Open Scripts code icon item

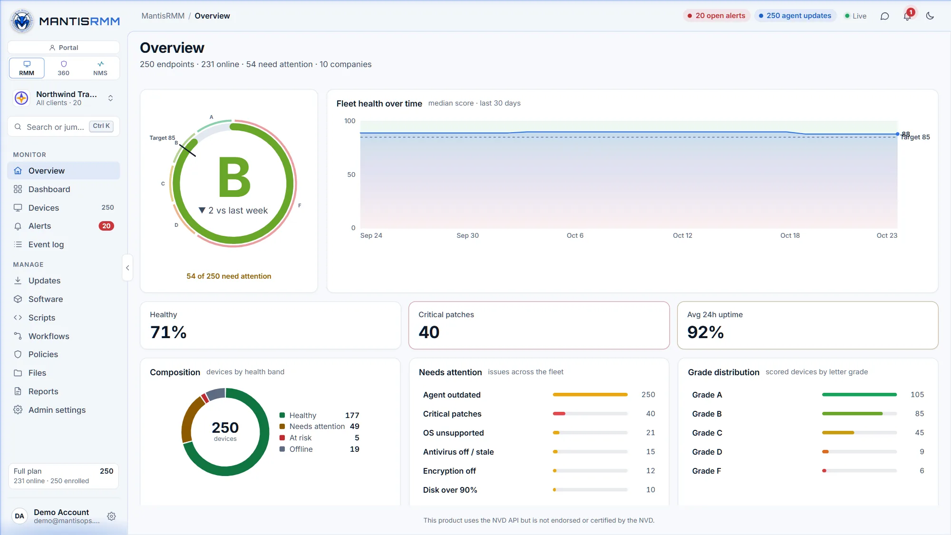[x=64, y=318]
